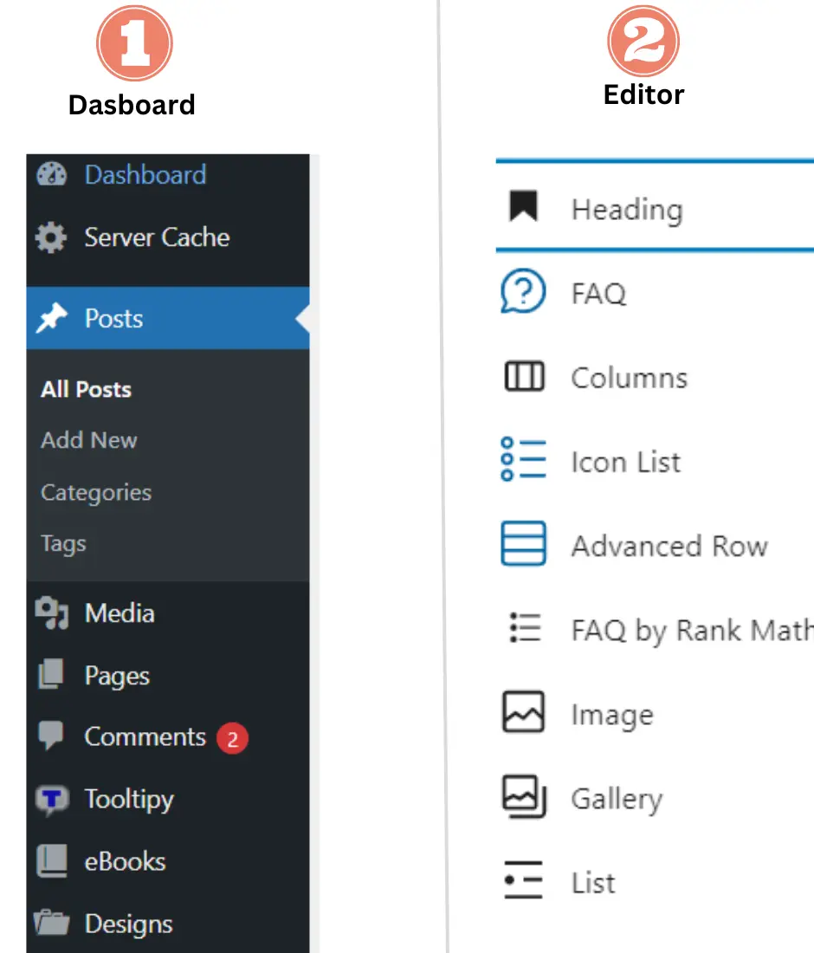Click the Media icon in sidebar
814x953 pixels.
click(x=51, y=613)
